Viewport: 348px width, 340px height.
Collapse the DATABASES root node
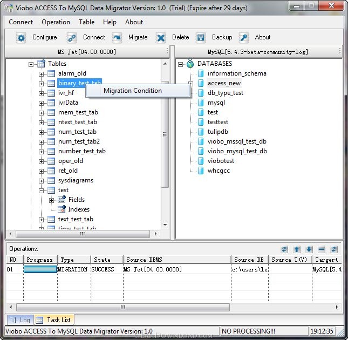point(180,64)
